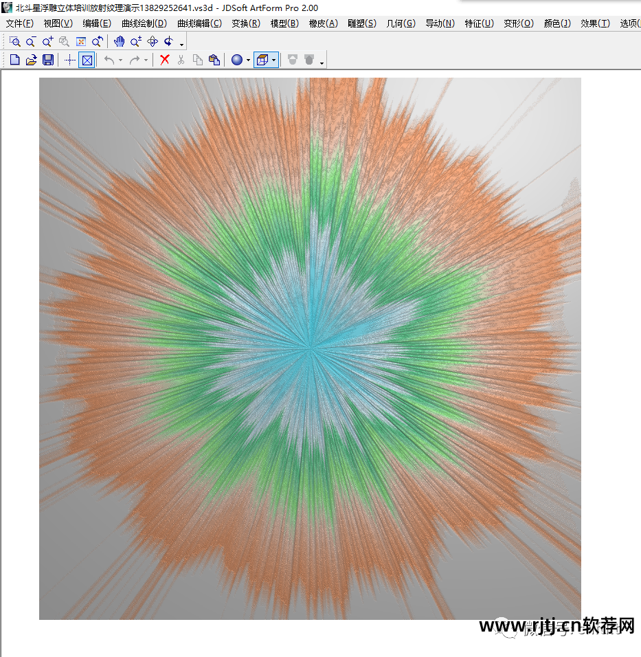Click the red X delete icon
Image resolution: width=641 pixels, height=657 pixels.
(x=164, y=60)
